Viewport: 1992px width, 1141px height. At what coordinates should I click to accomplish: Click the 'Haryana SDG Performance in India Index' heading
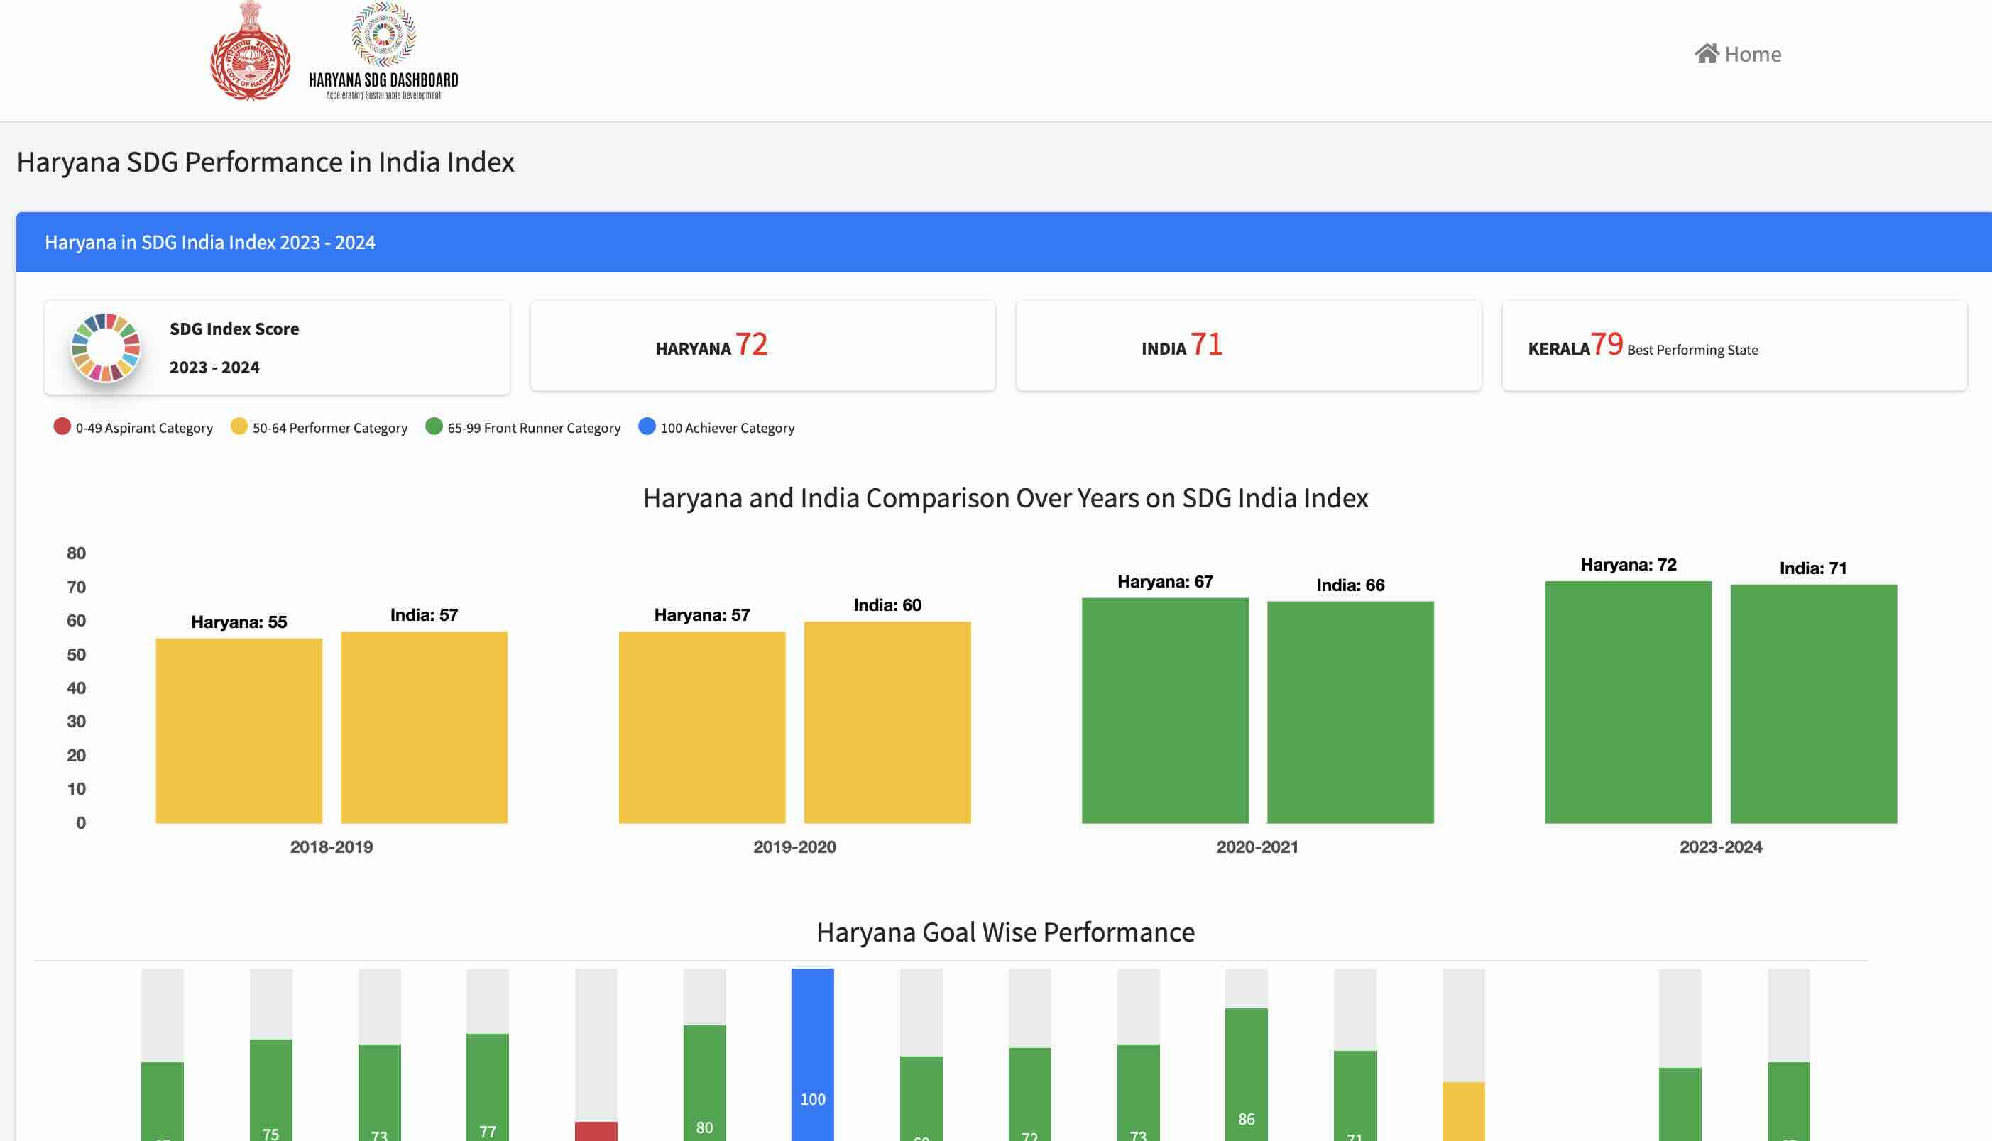pyautogui.click(x=266, y=162)
